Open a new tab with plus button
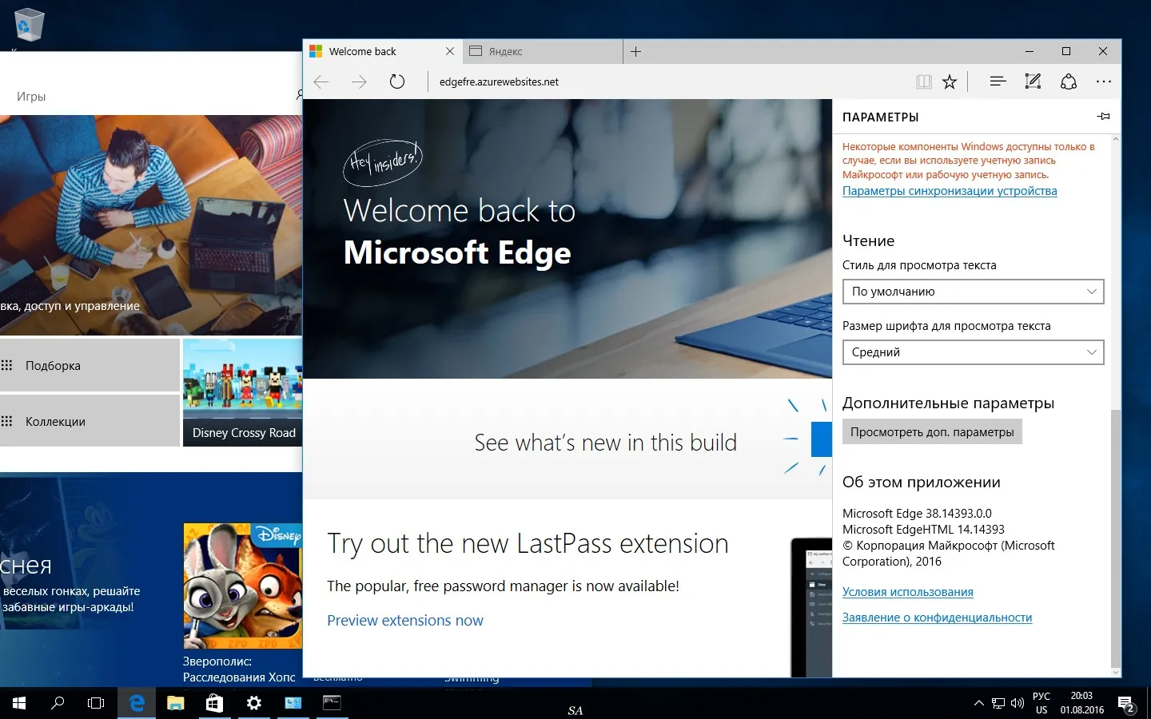 point(635,51)
